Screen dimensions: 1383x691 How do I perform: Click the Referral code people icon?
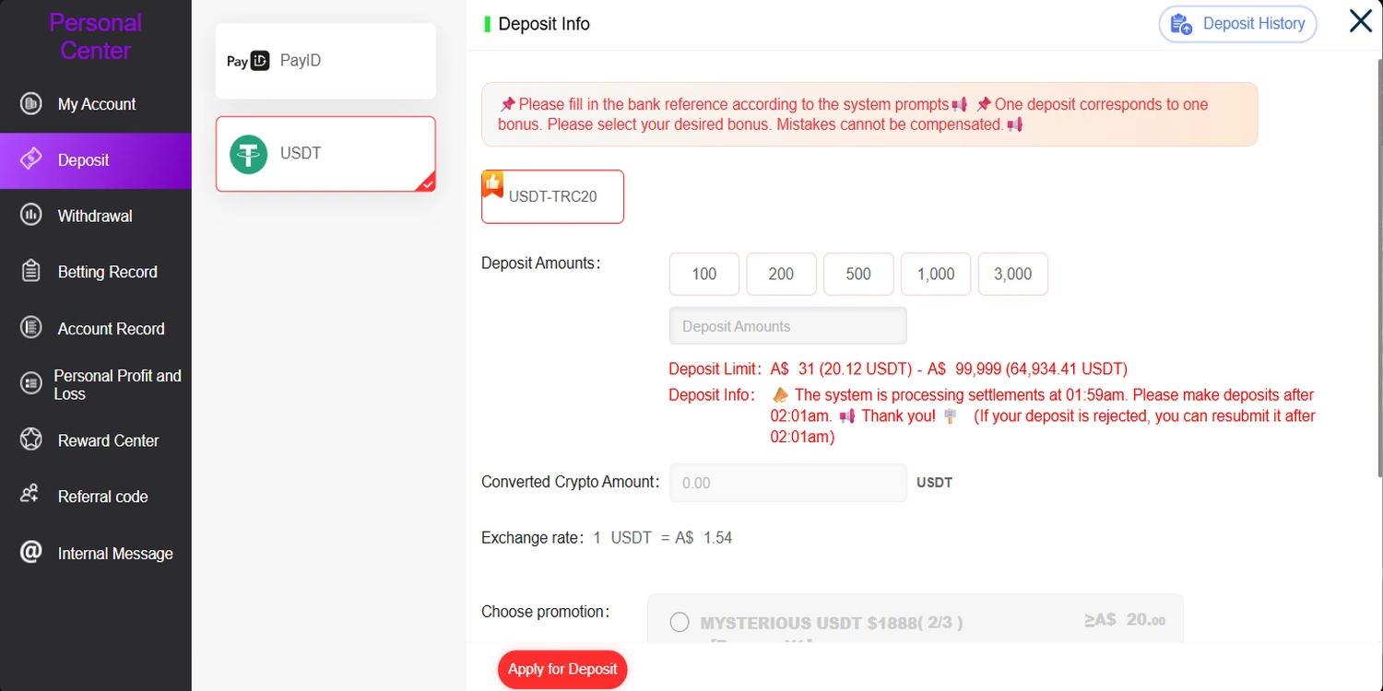(x=30, y=495)
